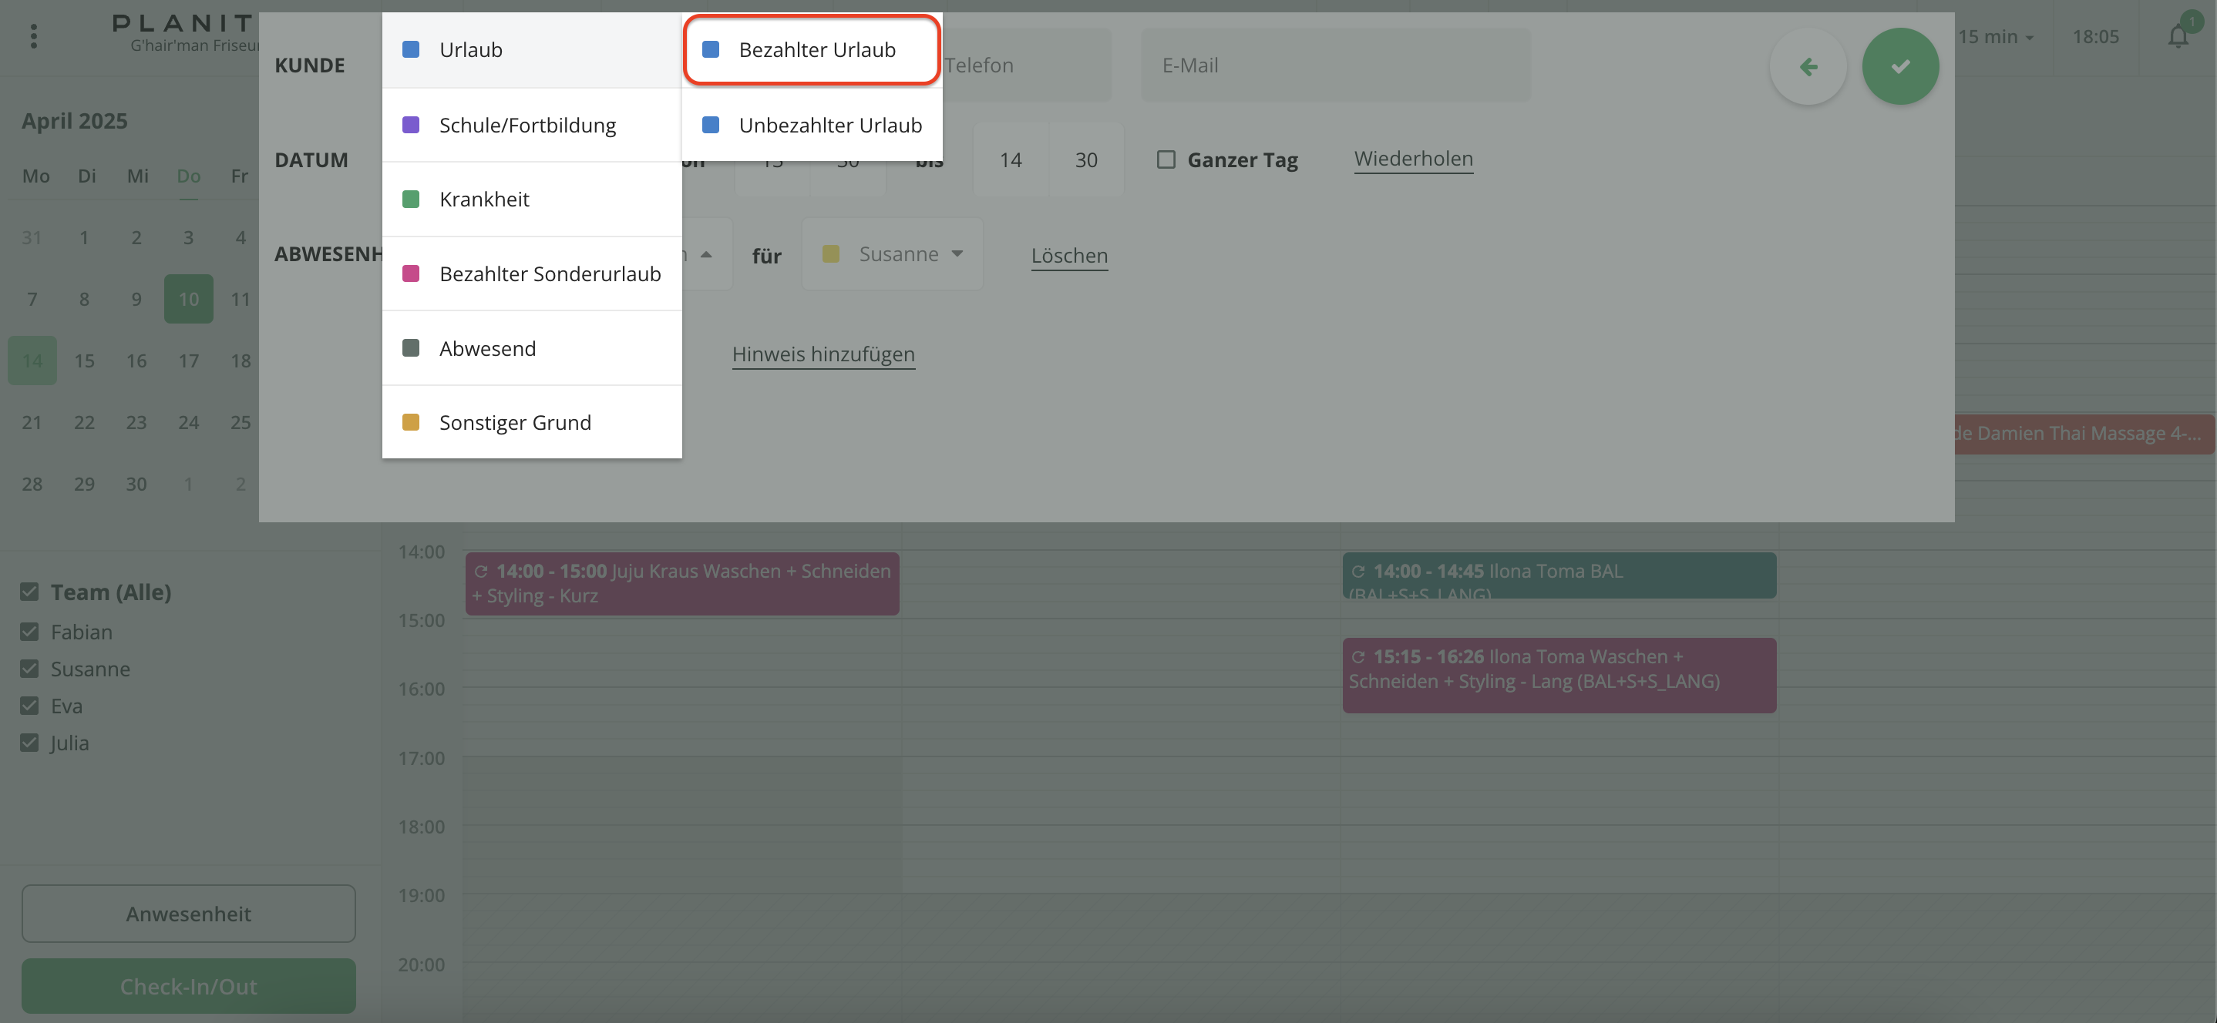This screenshot has width=2217, height=1023.
Task: Toggle the Team (Alle) checkbox
Action: click(29, 592)
